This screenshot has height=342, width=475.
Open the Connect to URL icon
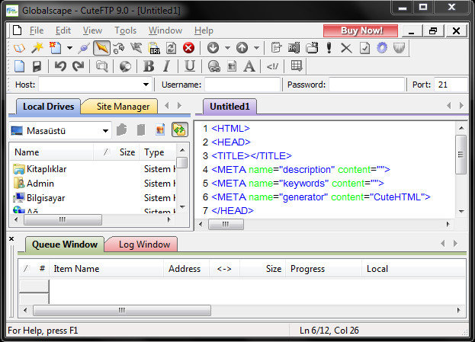[x=154, y=48]
